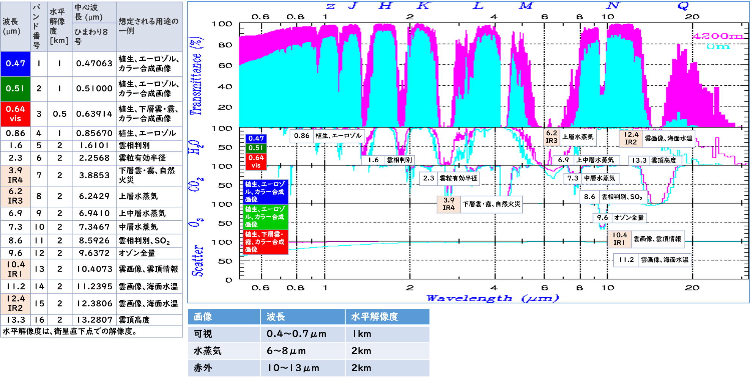
Task: Click the 想定される用途の一例 column header
Action: coord(148,26)
